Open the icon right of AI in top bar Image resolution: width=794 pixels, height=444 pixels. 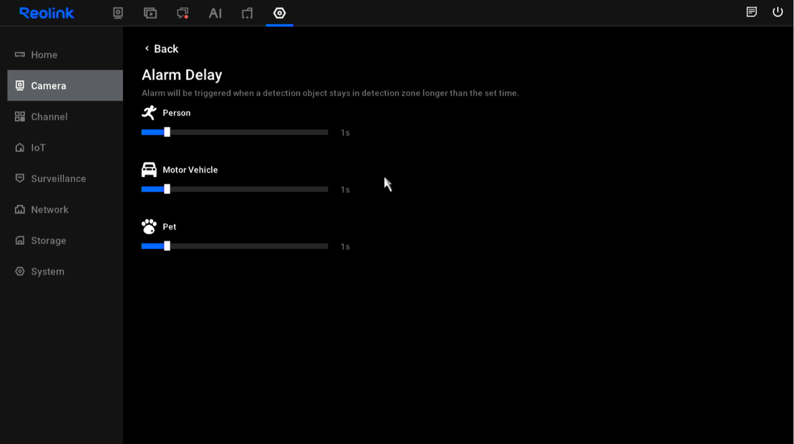coord(247,13)
